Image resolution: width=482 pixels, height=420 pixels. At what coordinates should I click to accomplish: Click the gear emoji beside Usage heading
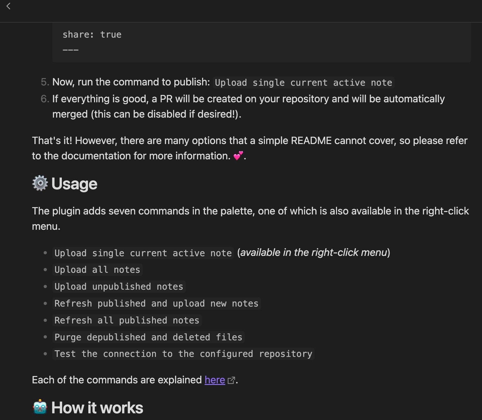(40, 183)
